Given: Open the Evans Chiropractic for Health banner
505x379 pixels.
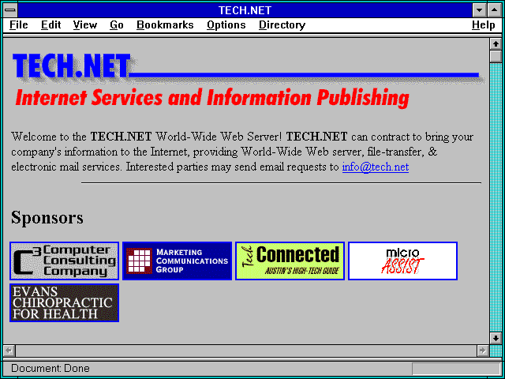Looking at the screenshot, I should pos(65,303).
